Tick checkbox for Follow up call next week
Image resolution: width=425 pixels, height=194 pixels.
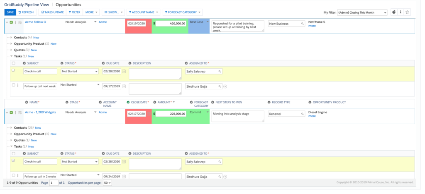click(x=14, y=85)
